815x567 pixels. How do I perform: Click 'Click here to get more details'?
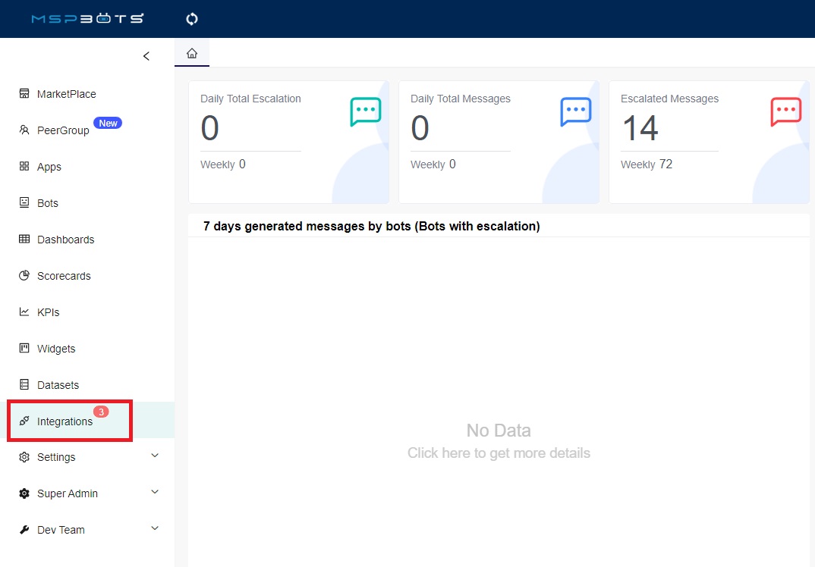(x=499, y=453)
